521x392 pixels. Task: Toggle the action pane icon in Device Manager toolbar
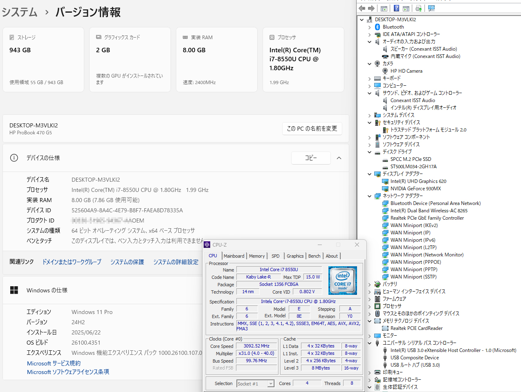click(406, 8)
